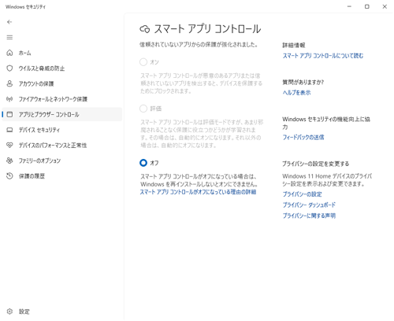394x321 pixels.
Task: Click the laptop icon for デバイス セキュリティ
Action: click(x=9, y=130)
